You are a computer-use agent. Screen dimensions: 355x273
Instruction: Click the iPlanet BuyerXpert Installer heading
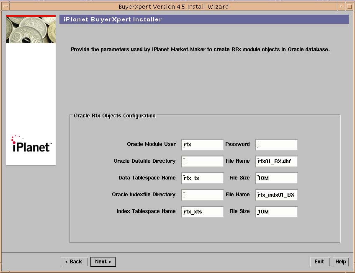[113, 19]
